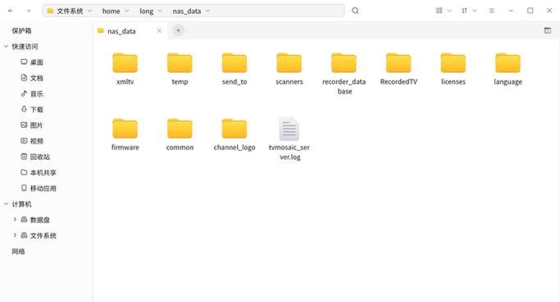Open dropdown after nas_data in path bar
This screenshot has width=560, height=302.
pos(207,11)
